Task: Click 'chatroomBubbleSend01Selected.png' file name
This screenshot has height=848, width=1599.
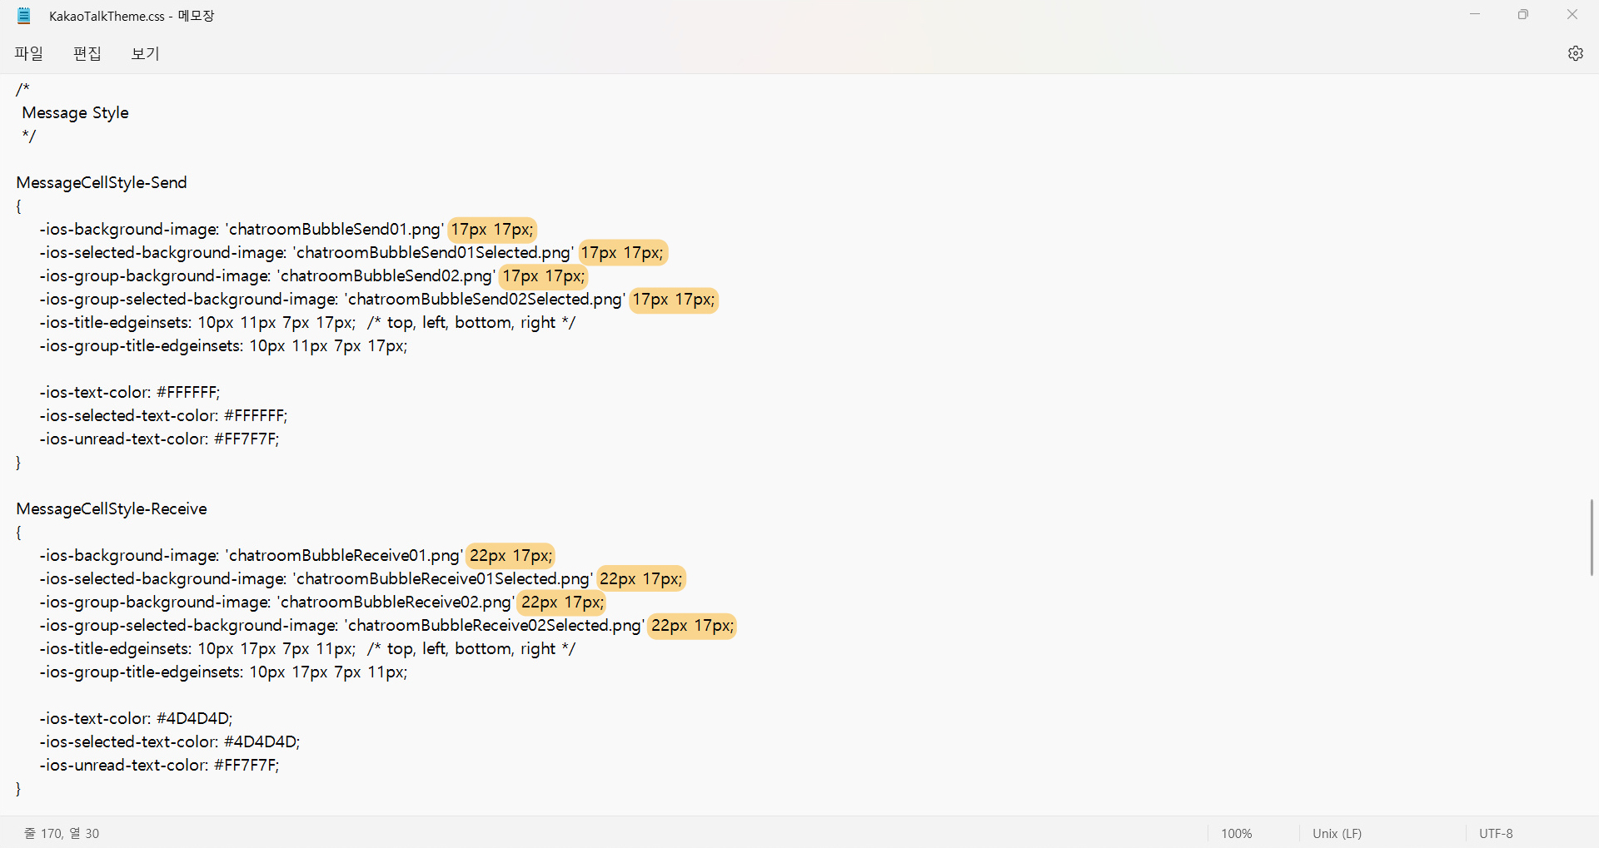Action: (433, 252)
